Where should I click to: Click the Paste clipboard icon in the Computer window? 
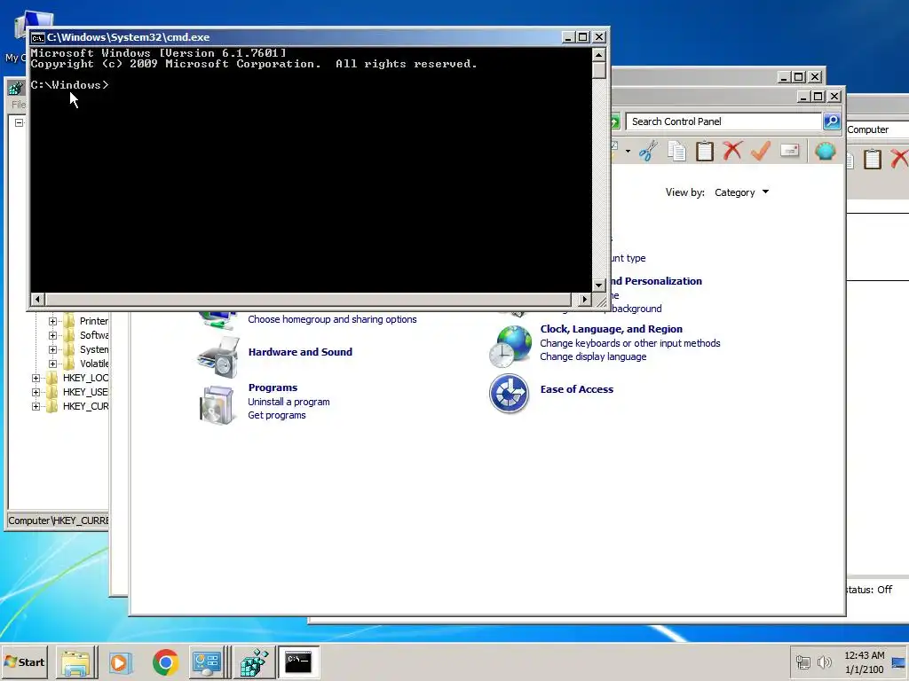tap(873, 158)
